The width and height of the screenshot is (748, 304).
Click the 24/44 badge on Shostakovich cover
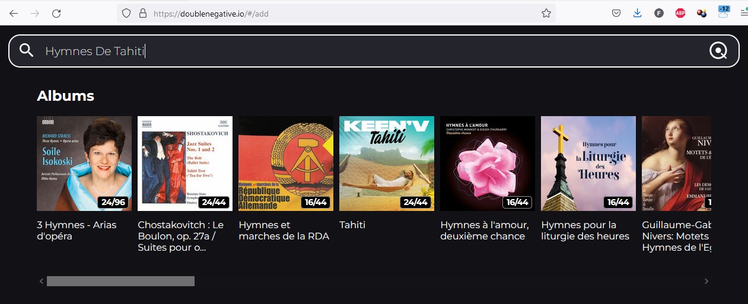pyautogui.click(x=214, y=202)
